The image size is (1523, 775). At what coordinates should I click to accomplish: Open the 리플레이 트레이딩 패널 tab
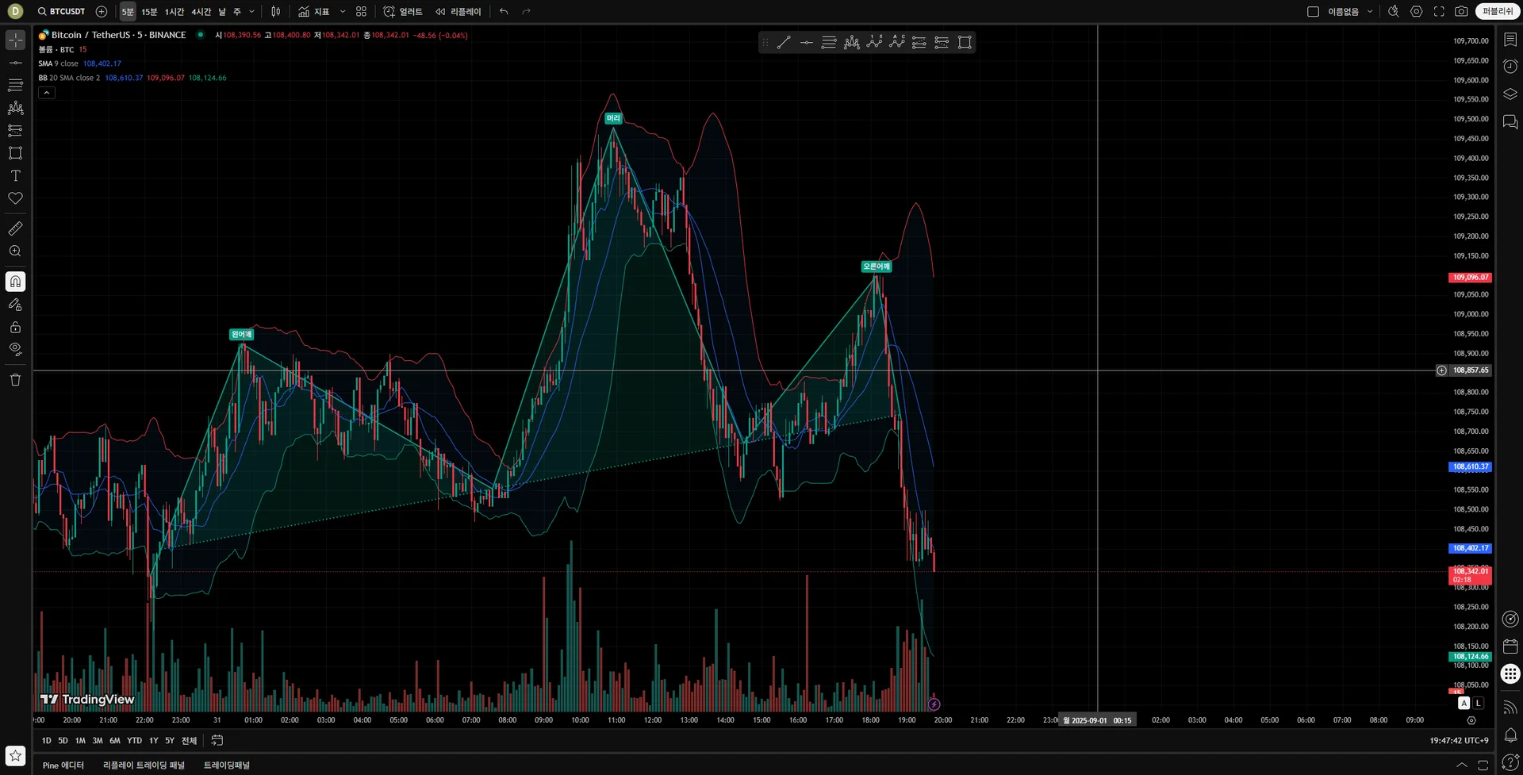pos(144,765)
